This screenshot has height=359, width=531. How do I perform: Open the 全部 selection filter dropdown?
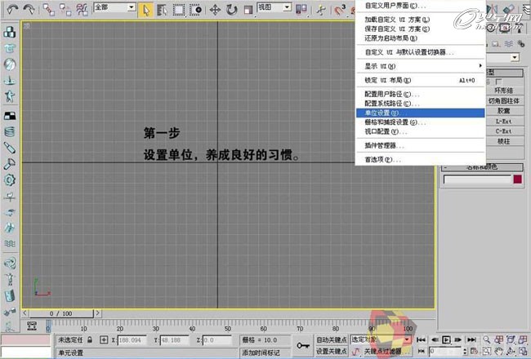pyautogui.click(x=113, y=9)
